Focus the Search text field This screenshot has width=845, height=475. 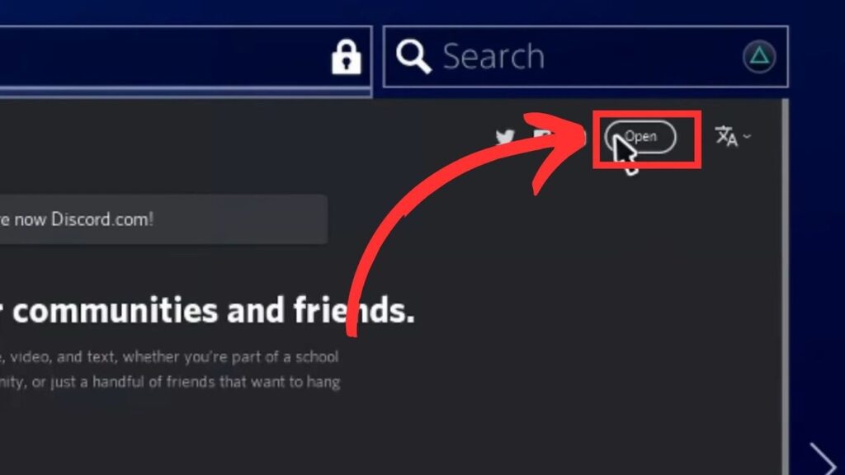[586, 57]
